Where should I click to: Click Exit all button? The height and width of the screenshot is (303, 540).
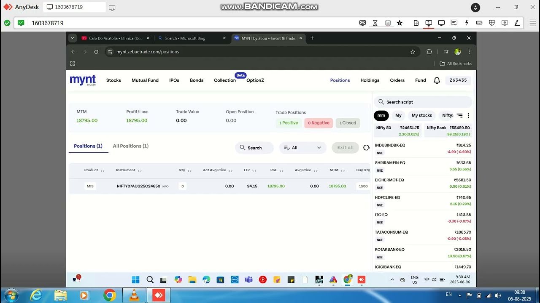(346, 148)
